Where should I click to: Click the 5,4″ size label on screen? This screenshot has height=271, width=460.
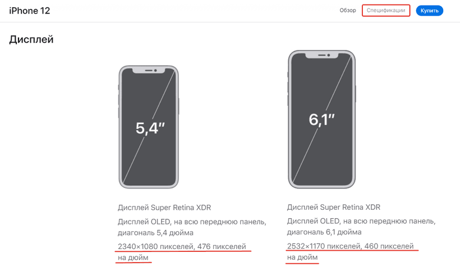click(x=150, y=128)
